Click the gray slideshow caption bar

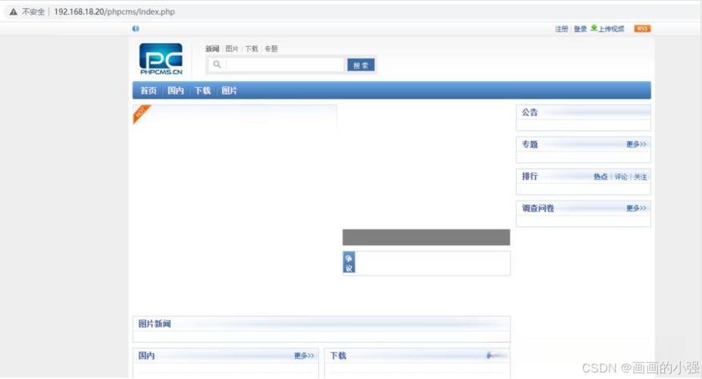(x=426, y=237)
